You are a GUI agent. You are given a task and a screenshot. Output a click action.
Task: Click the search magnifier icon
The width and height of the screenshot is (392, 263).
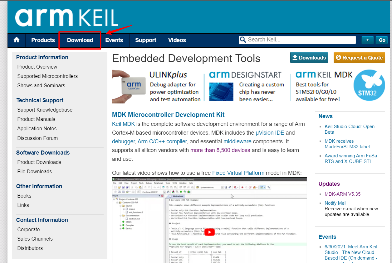click(243, 40)
